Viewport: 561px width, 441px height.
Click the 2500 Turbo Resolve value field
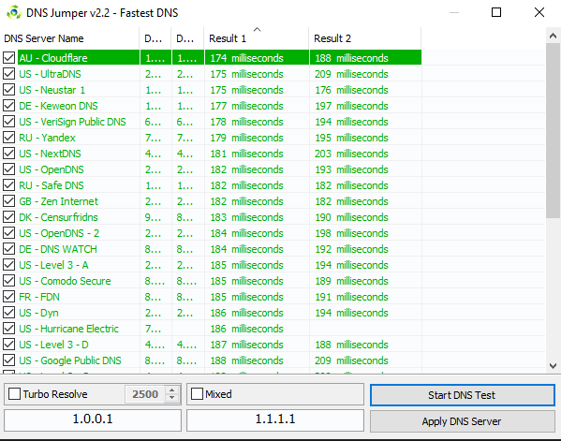point(145,394)
